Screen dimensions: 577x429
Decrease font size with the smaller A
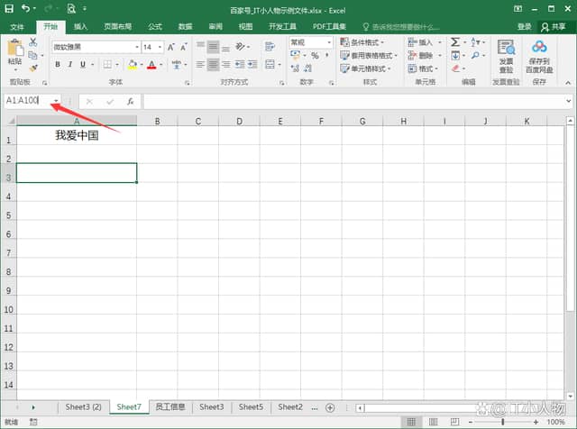tap(183, 47)
